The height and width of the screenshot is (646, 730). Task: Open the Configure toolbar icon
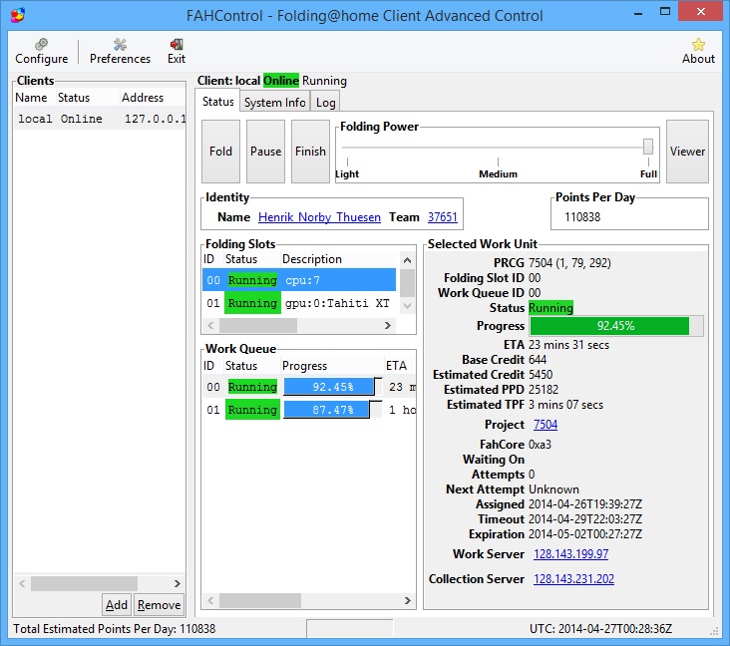click(x=42, y=51)
